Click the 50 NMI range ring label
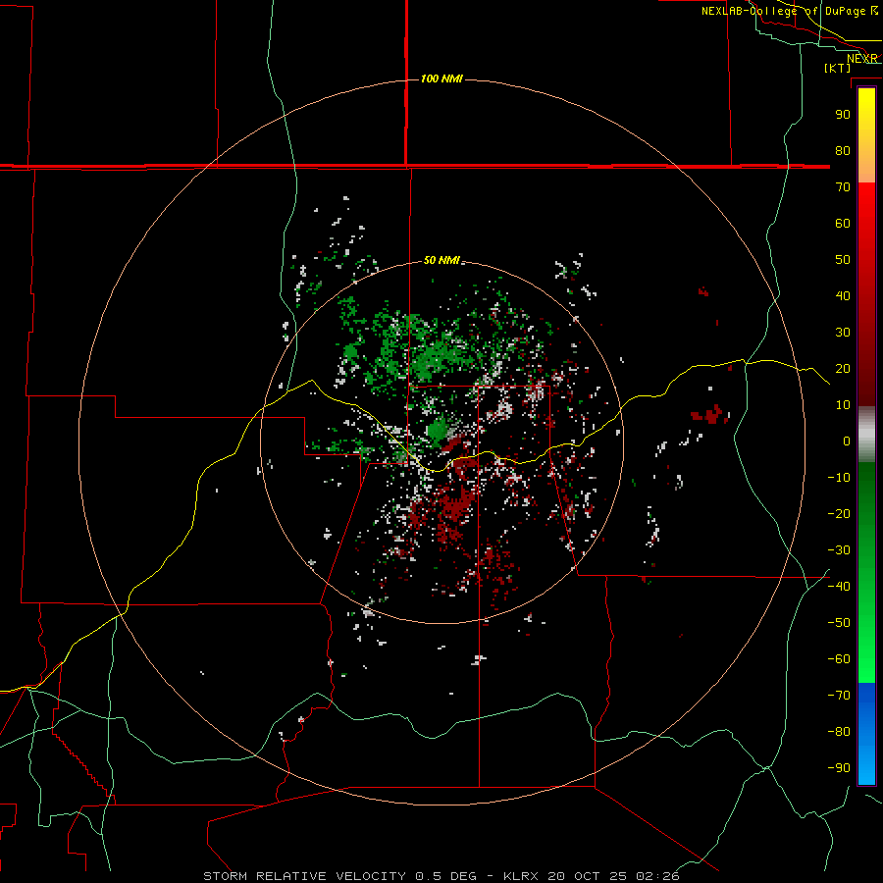The image size is (883, 883). coord(441,260)
